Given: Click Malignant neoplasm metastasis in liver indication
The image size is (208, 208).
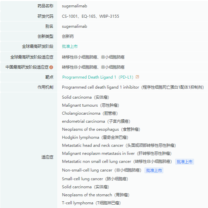Looking at the screenshot, I should [x=117, y=153].
